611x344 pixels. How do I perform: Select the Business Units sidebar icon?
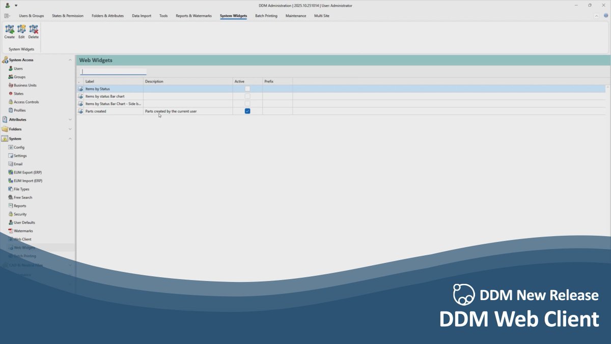click(x=10, y=85)
